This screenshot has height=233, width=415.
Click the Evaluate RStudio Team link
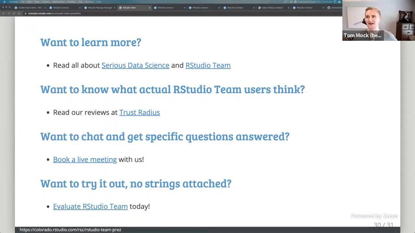pos(90,206)
